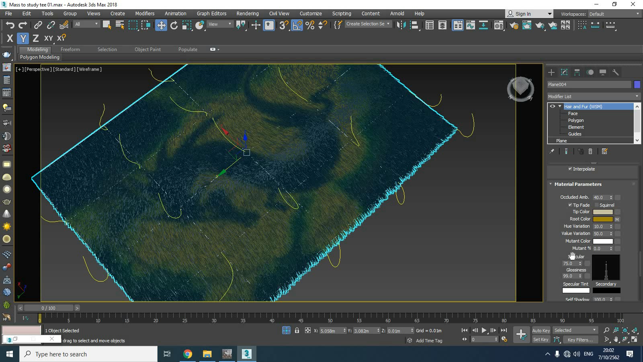The width and height of the screenshot is (643, 362).
Task: Toggle the Y axis constraint
Action: [23, 38]
